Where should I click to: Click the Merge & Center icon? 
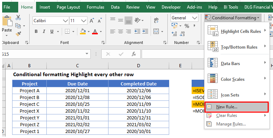pos(156,31)
